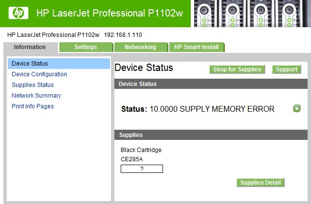Screen dimensions: 311x204
Task: Click the Supplies Detail button
Action: coord(260,183)
